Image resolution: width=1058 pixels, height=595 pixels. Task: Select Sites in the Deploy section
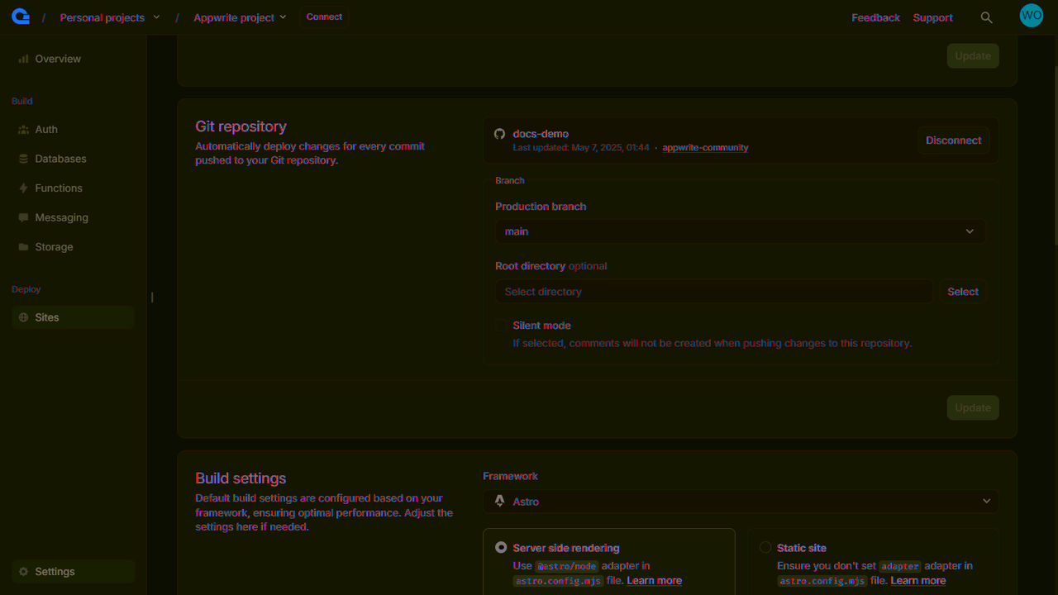(46, 317)
